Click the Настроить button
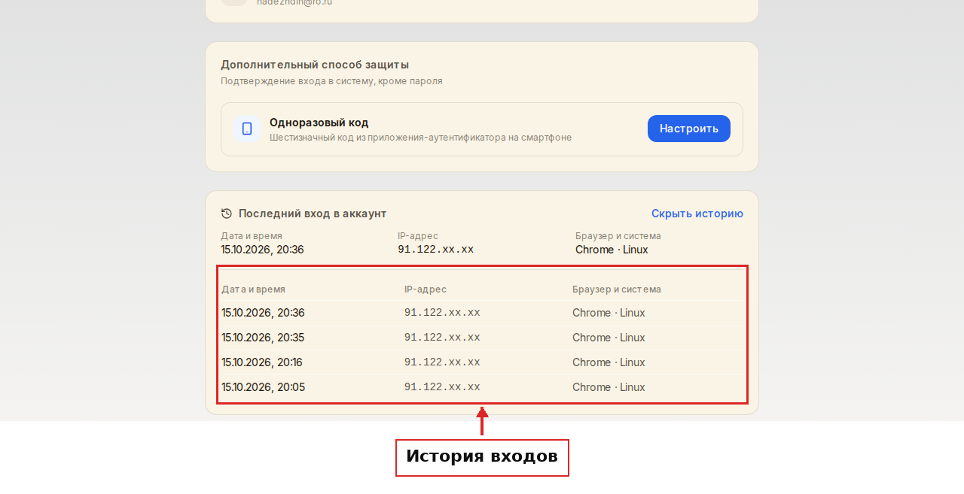Viewport: 964px width, 494px height. pos(689,129)
